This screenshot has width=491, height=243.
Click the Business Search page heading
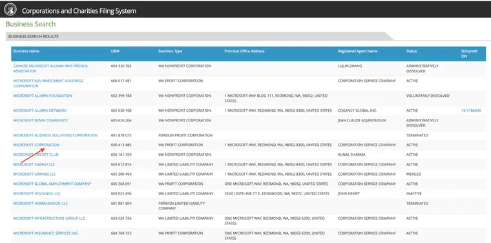(x=31, y=24)
